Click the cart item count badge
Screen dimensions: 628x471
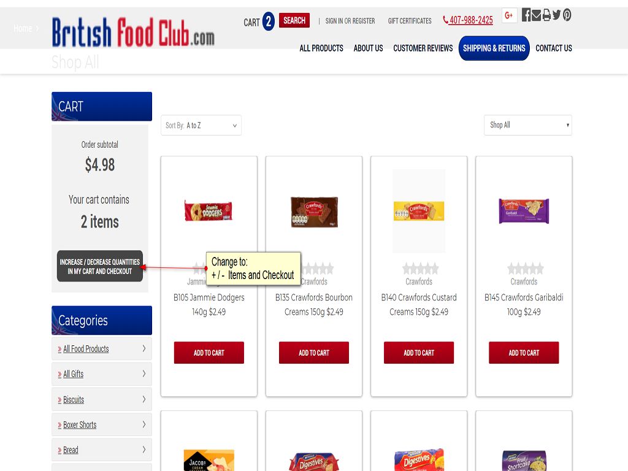point(269,21)
